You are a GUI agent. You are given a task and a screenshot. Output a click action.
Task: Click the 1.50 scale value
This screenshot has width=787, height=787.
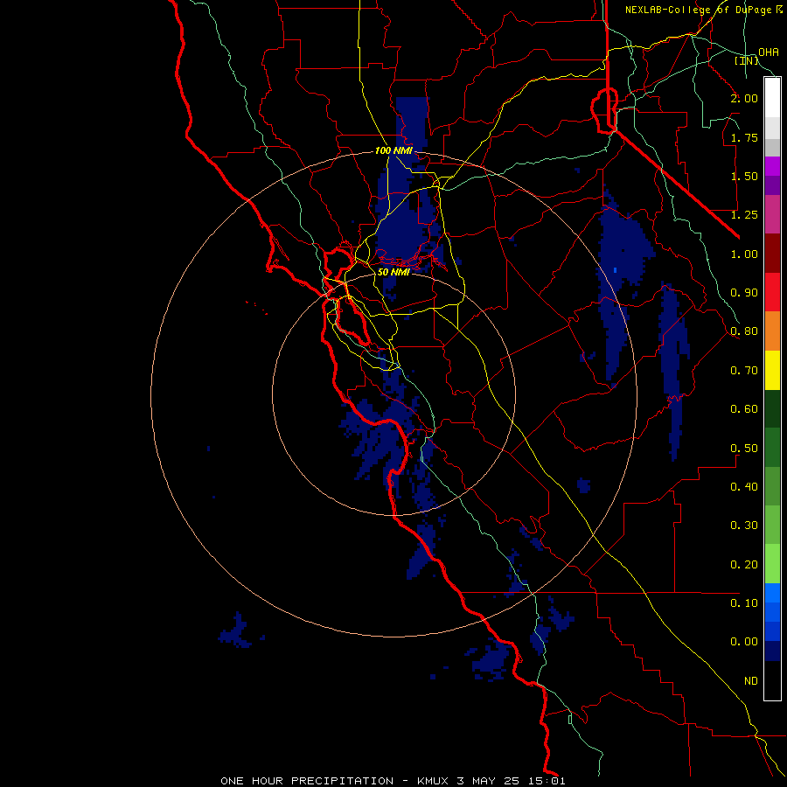744,176
